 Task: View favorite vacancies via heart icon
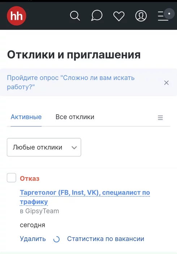119,16
